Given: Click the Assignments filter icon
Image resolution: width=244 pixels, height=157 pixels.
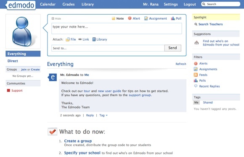Looking at the screenshot, I should [x=196, y=69].
